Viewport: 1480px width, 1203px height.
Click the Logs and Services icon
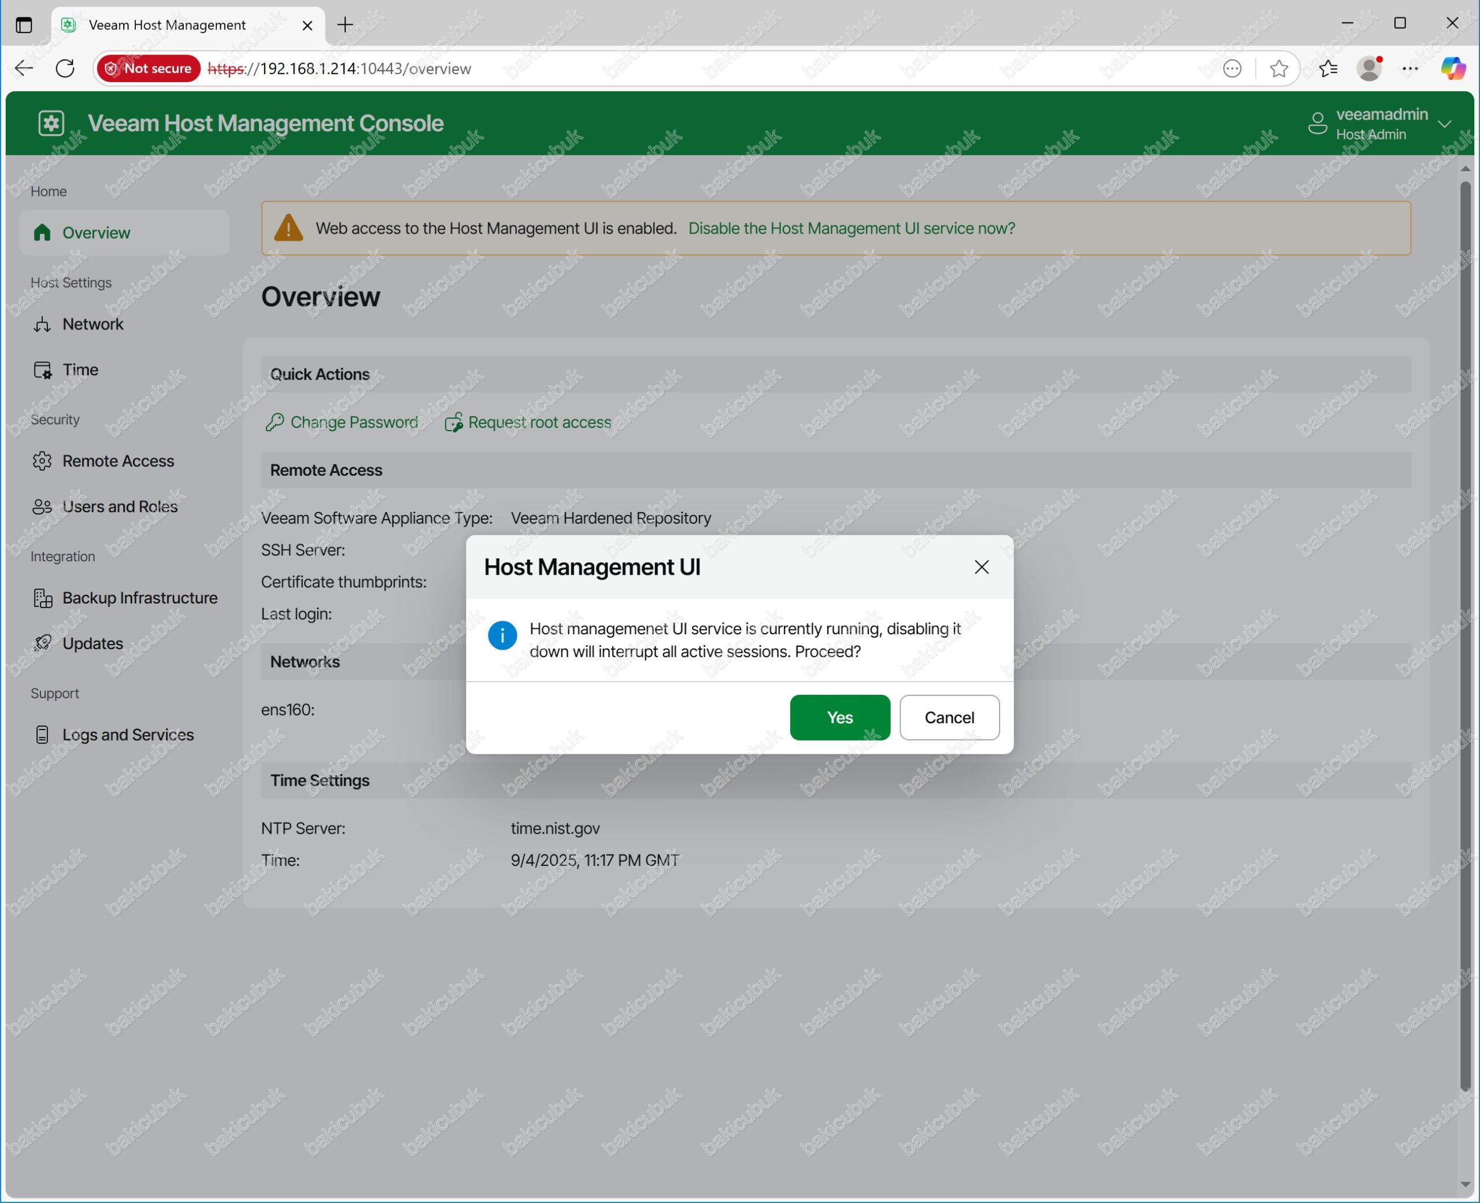pos(42,735)
